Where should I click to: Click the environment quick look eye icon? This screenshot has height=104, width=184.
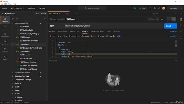click(181, 14)
